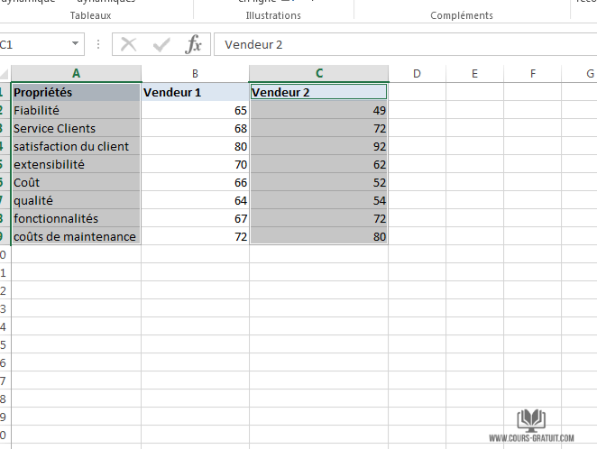Select column F header
Viewport: 597px width, 449px height.
point(532,74)
